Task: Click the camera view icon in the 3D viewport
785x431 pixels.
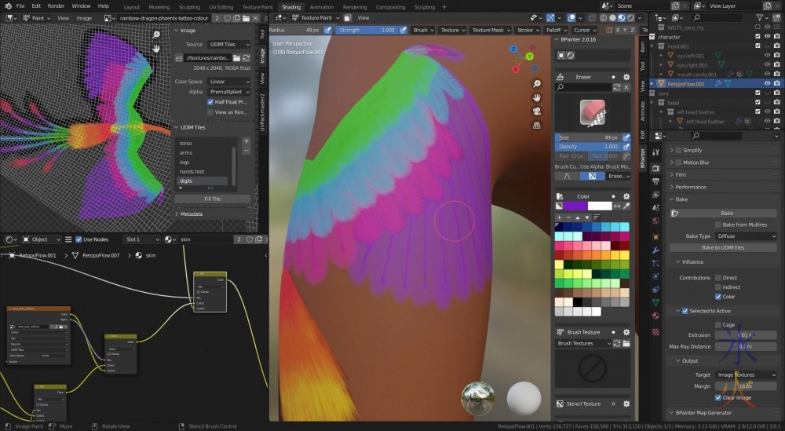Action: [536, 111]
